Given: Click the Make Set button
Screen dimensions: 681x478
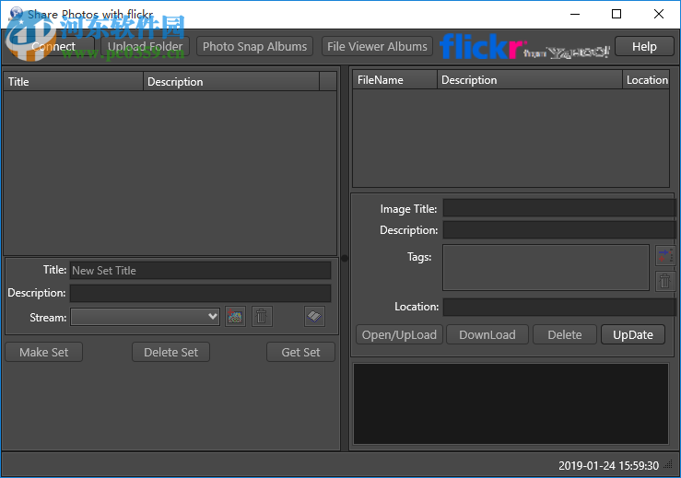Looking at the screenshot, I should (x=44, y=352).
